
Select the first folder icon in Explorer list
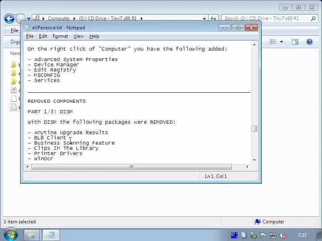[x=14, y=65]
